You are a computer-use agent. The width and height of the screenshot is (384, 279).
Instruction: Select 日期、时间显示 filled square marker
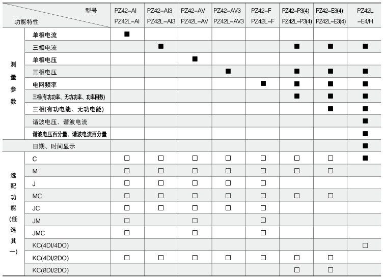pos(365,146)
